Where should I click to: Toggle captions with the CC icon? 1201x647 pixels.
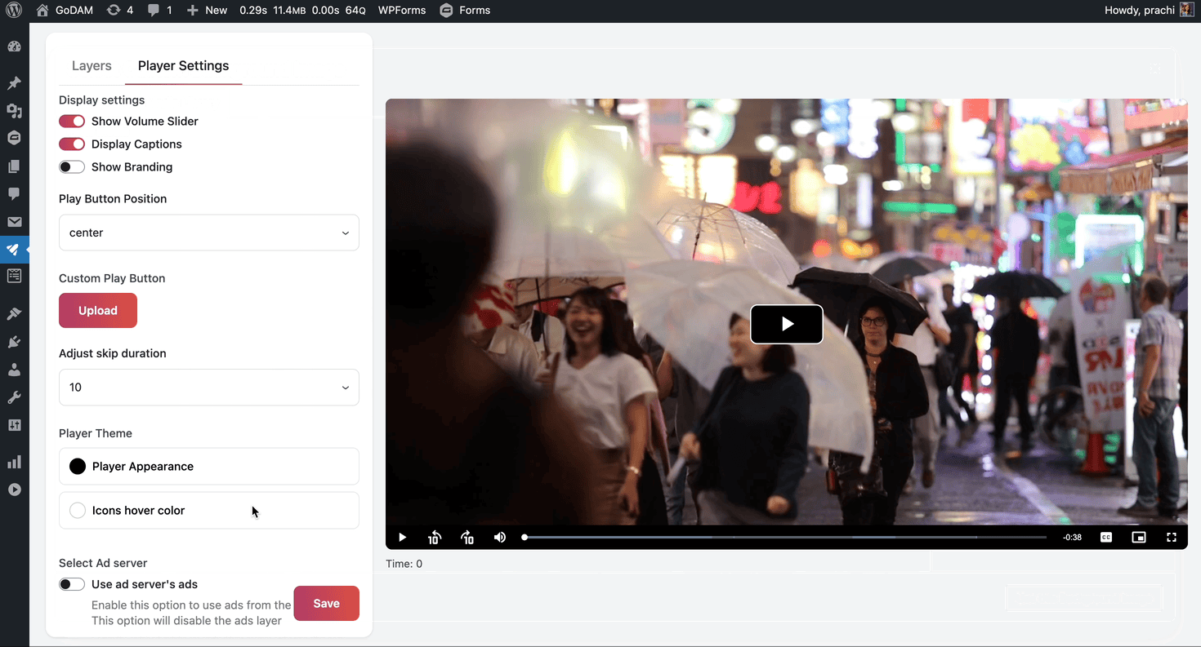pos(1106,537)
